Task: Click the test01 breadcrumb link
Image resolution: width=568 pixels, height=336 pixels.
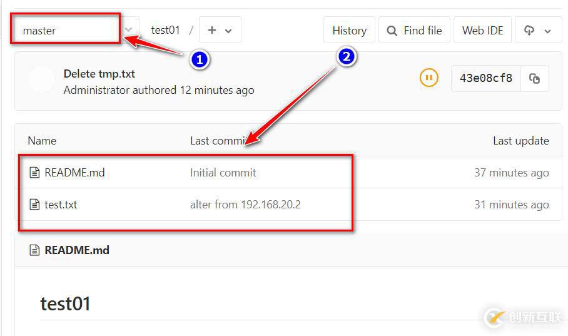Action: click(165, 30)
